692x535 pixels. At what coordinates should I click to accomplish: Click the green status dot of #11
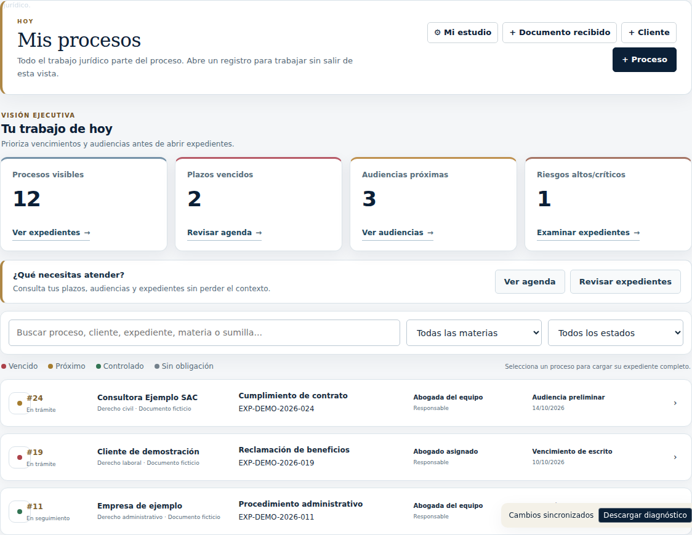click(20, 512)
